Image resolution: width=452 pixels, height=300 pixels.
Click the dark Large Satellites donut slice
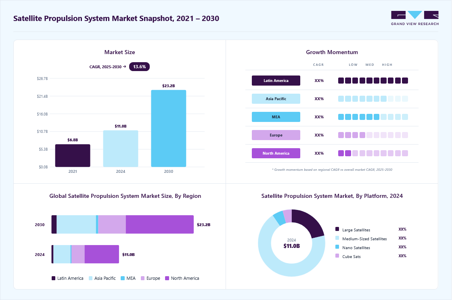[x=308, y=222]
